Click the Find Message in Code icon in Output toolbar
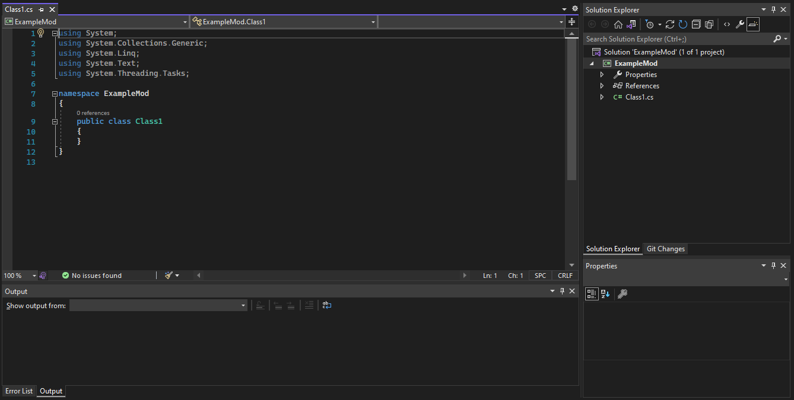This screenshot has height=400, width=794. pyautogui.click(x=260, y=305)
